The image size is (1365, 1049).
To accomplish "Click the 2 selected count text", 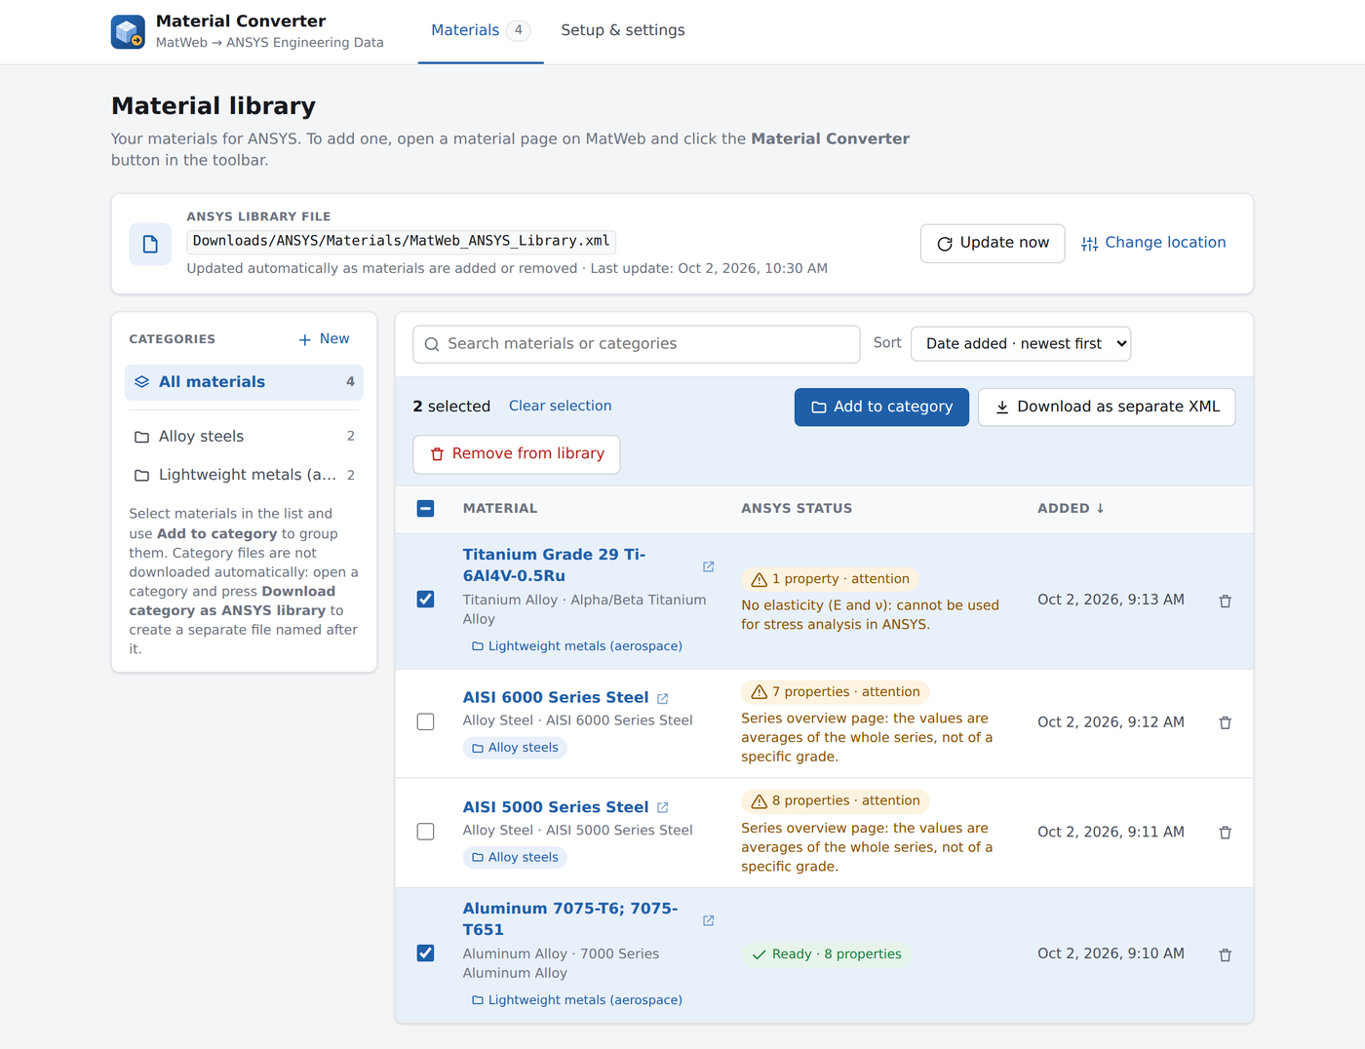I will pos(451,407).
